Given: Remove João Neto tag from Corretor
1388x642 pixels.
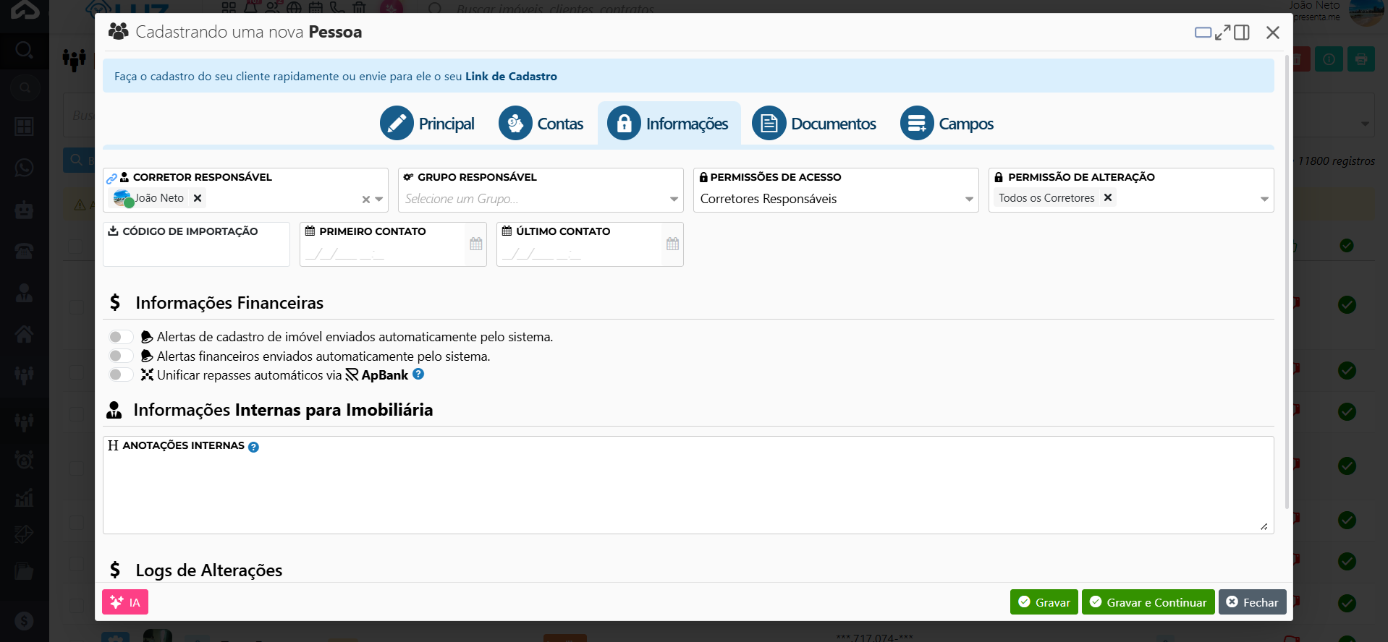Looking at the screenshot, I should (198, 197).
